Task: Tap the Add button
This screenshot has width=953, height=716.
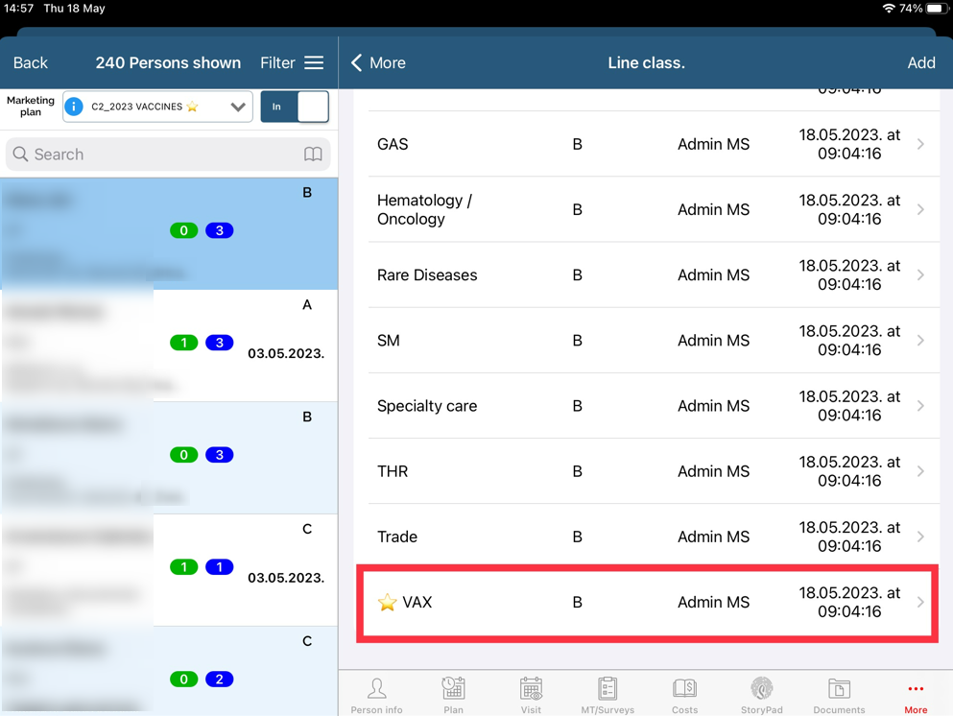Action: [x=920, y=62]
